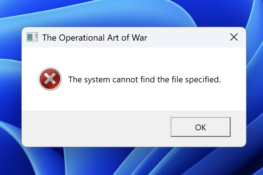Image resolution: width=263 pixels, height=175 pixels.
Task: Click the word 'Operational' in the title bar
Action: [x=82, y=38]
